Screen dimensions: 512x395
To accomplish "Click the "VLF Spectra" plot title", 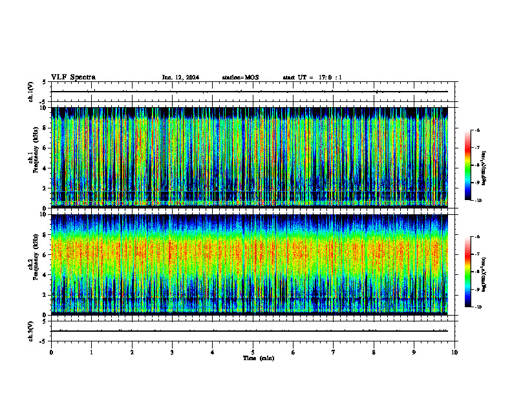I will pyautogui.click(x=73, y=77).
